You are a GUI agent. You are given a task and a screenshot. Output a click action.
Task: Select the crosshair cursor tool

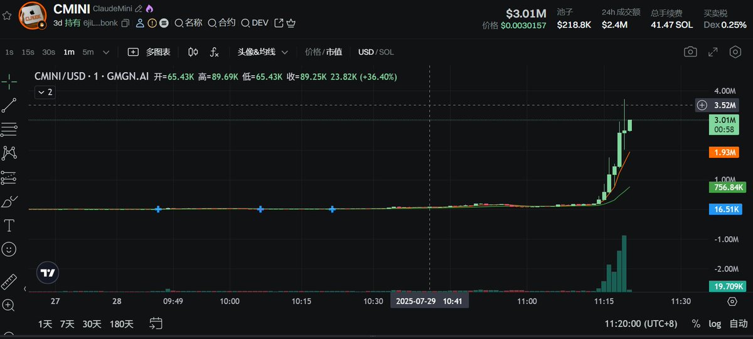[9, 80]
